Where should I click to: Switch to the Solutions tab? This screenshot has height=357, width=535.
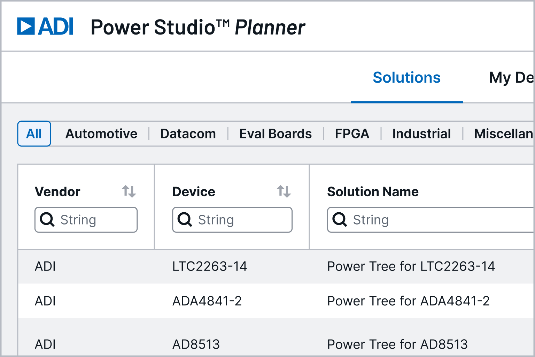(x=406, y=77)
